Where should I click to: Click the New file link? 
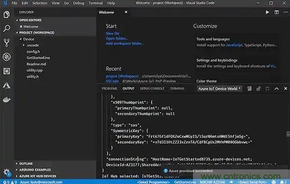[x=113, y=33]
